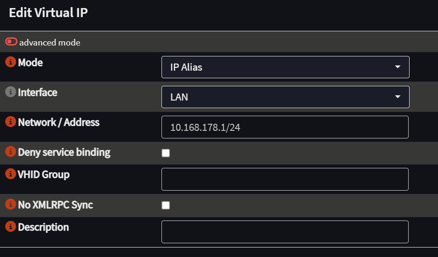Click Deny service binding help icon
This screenshot has width=438, height=257.
(x=10, y=152)
